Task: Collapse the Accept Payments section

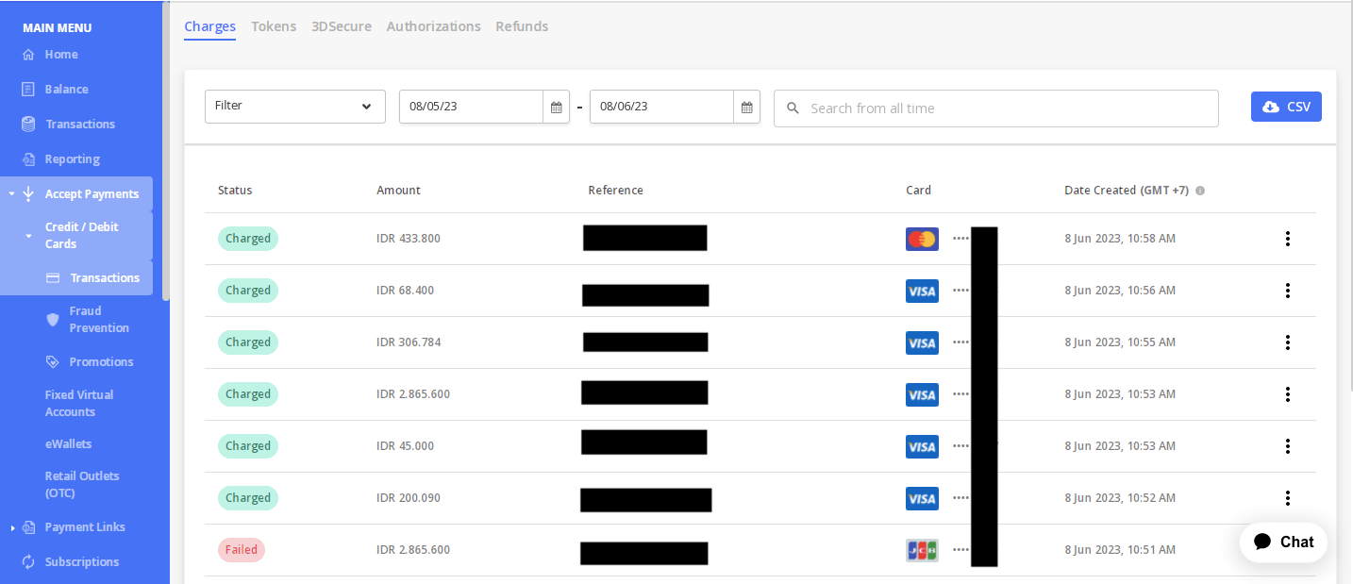Action: (11, 192)
